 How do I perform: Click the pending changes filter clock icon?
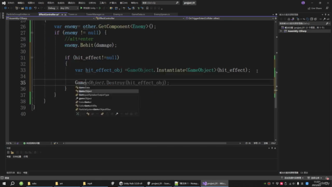point(298,19)
